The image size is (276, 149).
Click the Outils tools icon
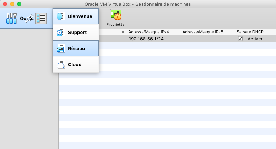(11, 18)
